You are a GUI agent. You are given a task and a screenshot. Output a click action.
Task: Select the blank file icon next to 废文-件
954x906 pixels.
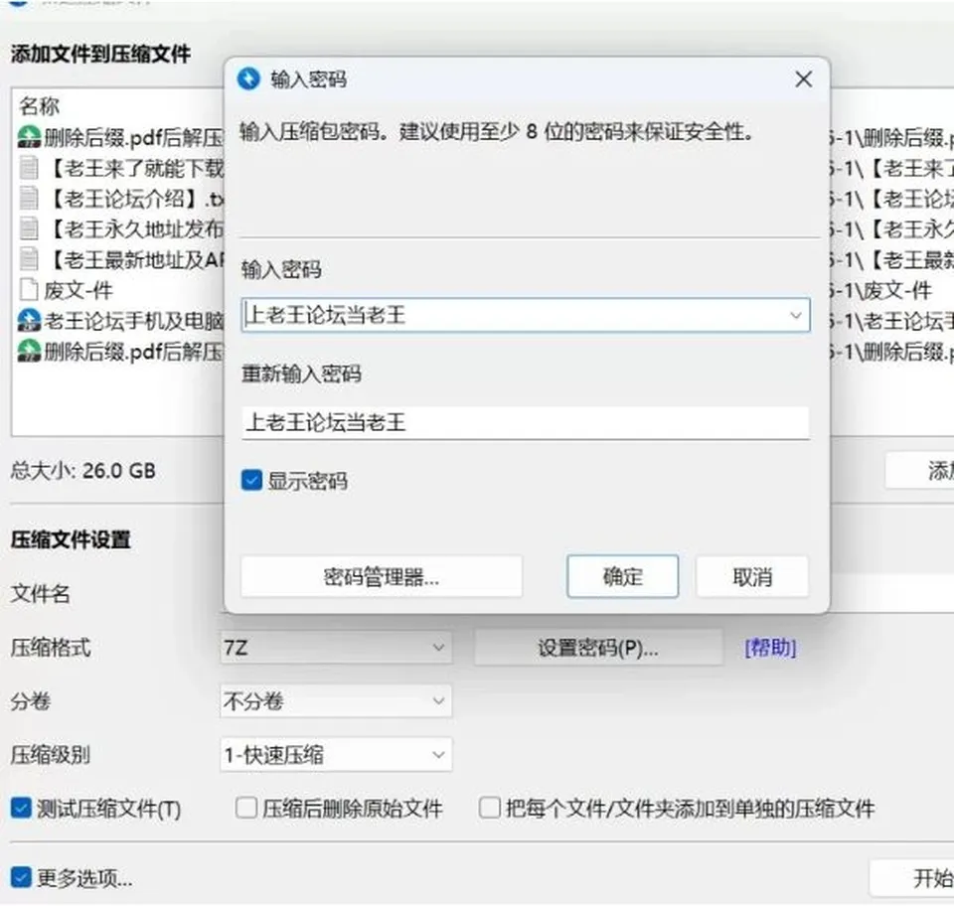[x=29, y=290]
